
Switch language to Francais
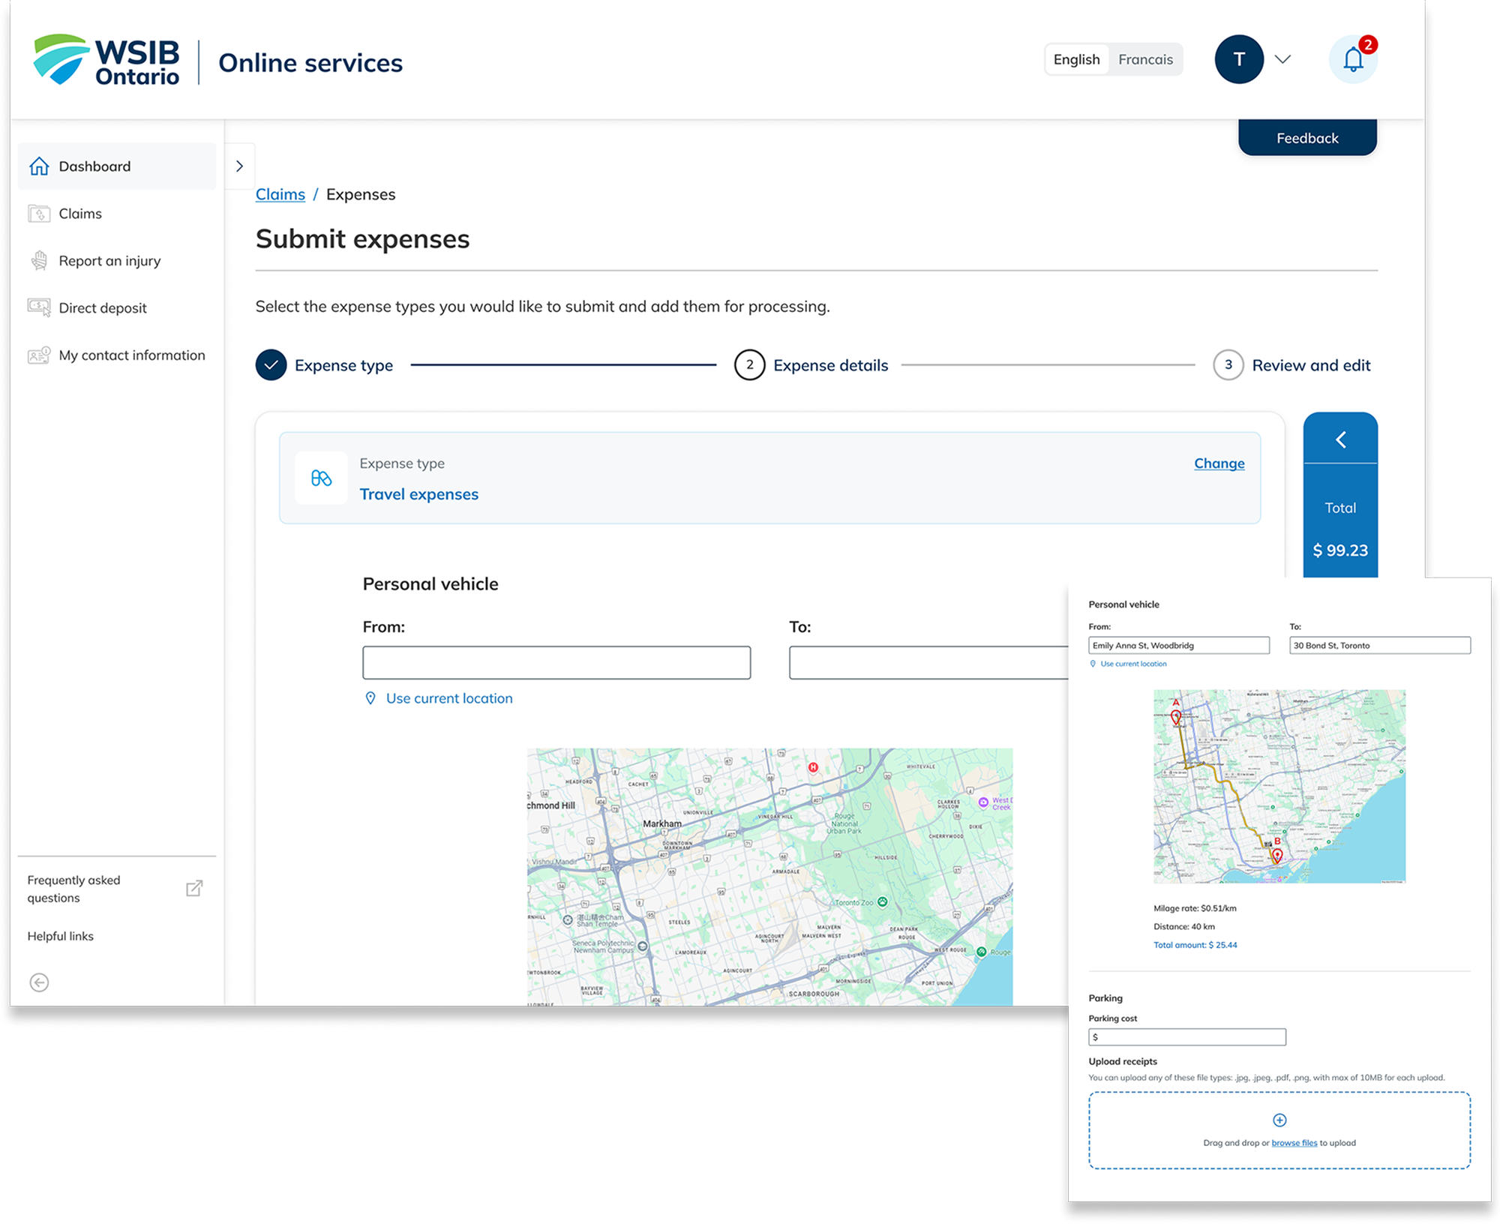tap(1145, 59)
